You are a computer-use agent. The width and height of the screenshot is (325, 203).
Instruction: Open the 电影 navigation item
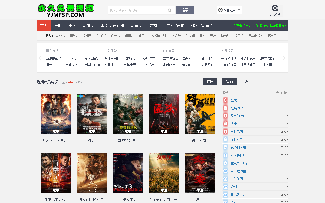58,26
